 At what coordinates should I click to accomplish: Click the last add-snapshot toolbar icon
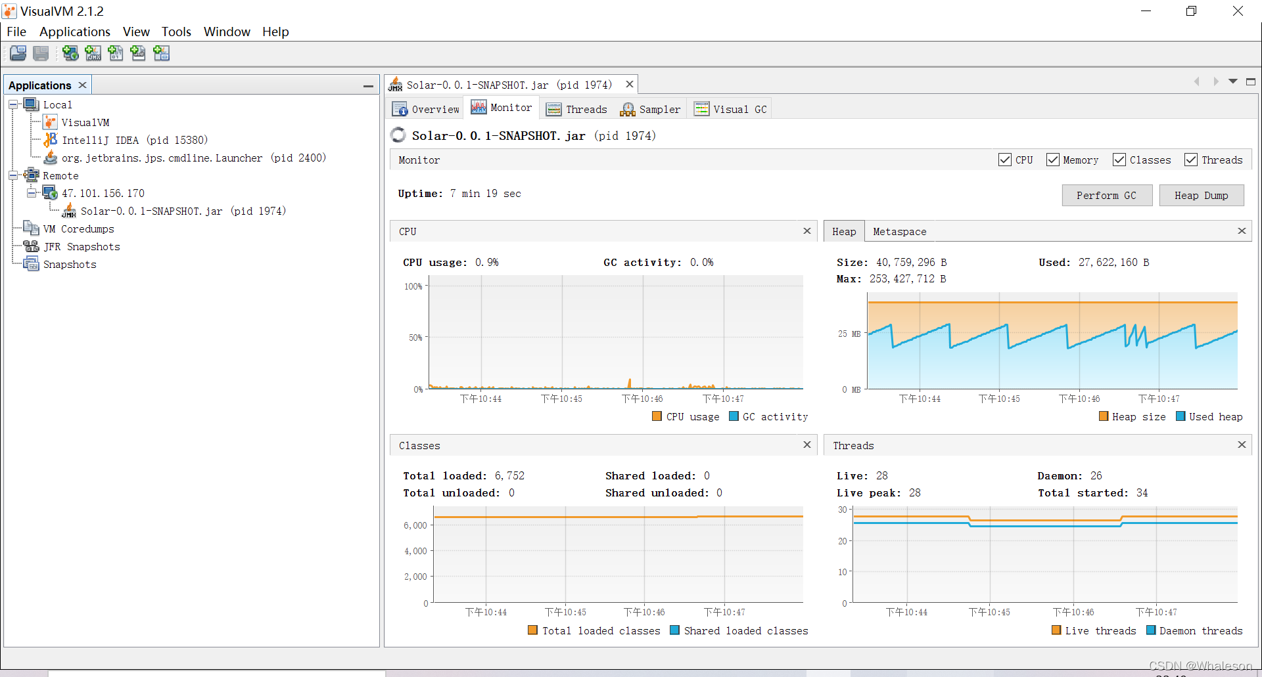[161, 53]
